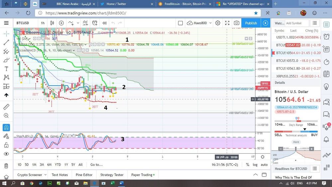Toggle auto scale on price axis
This screenshot has height=187, width=332.
click(x=264, y=164)
